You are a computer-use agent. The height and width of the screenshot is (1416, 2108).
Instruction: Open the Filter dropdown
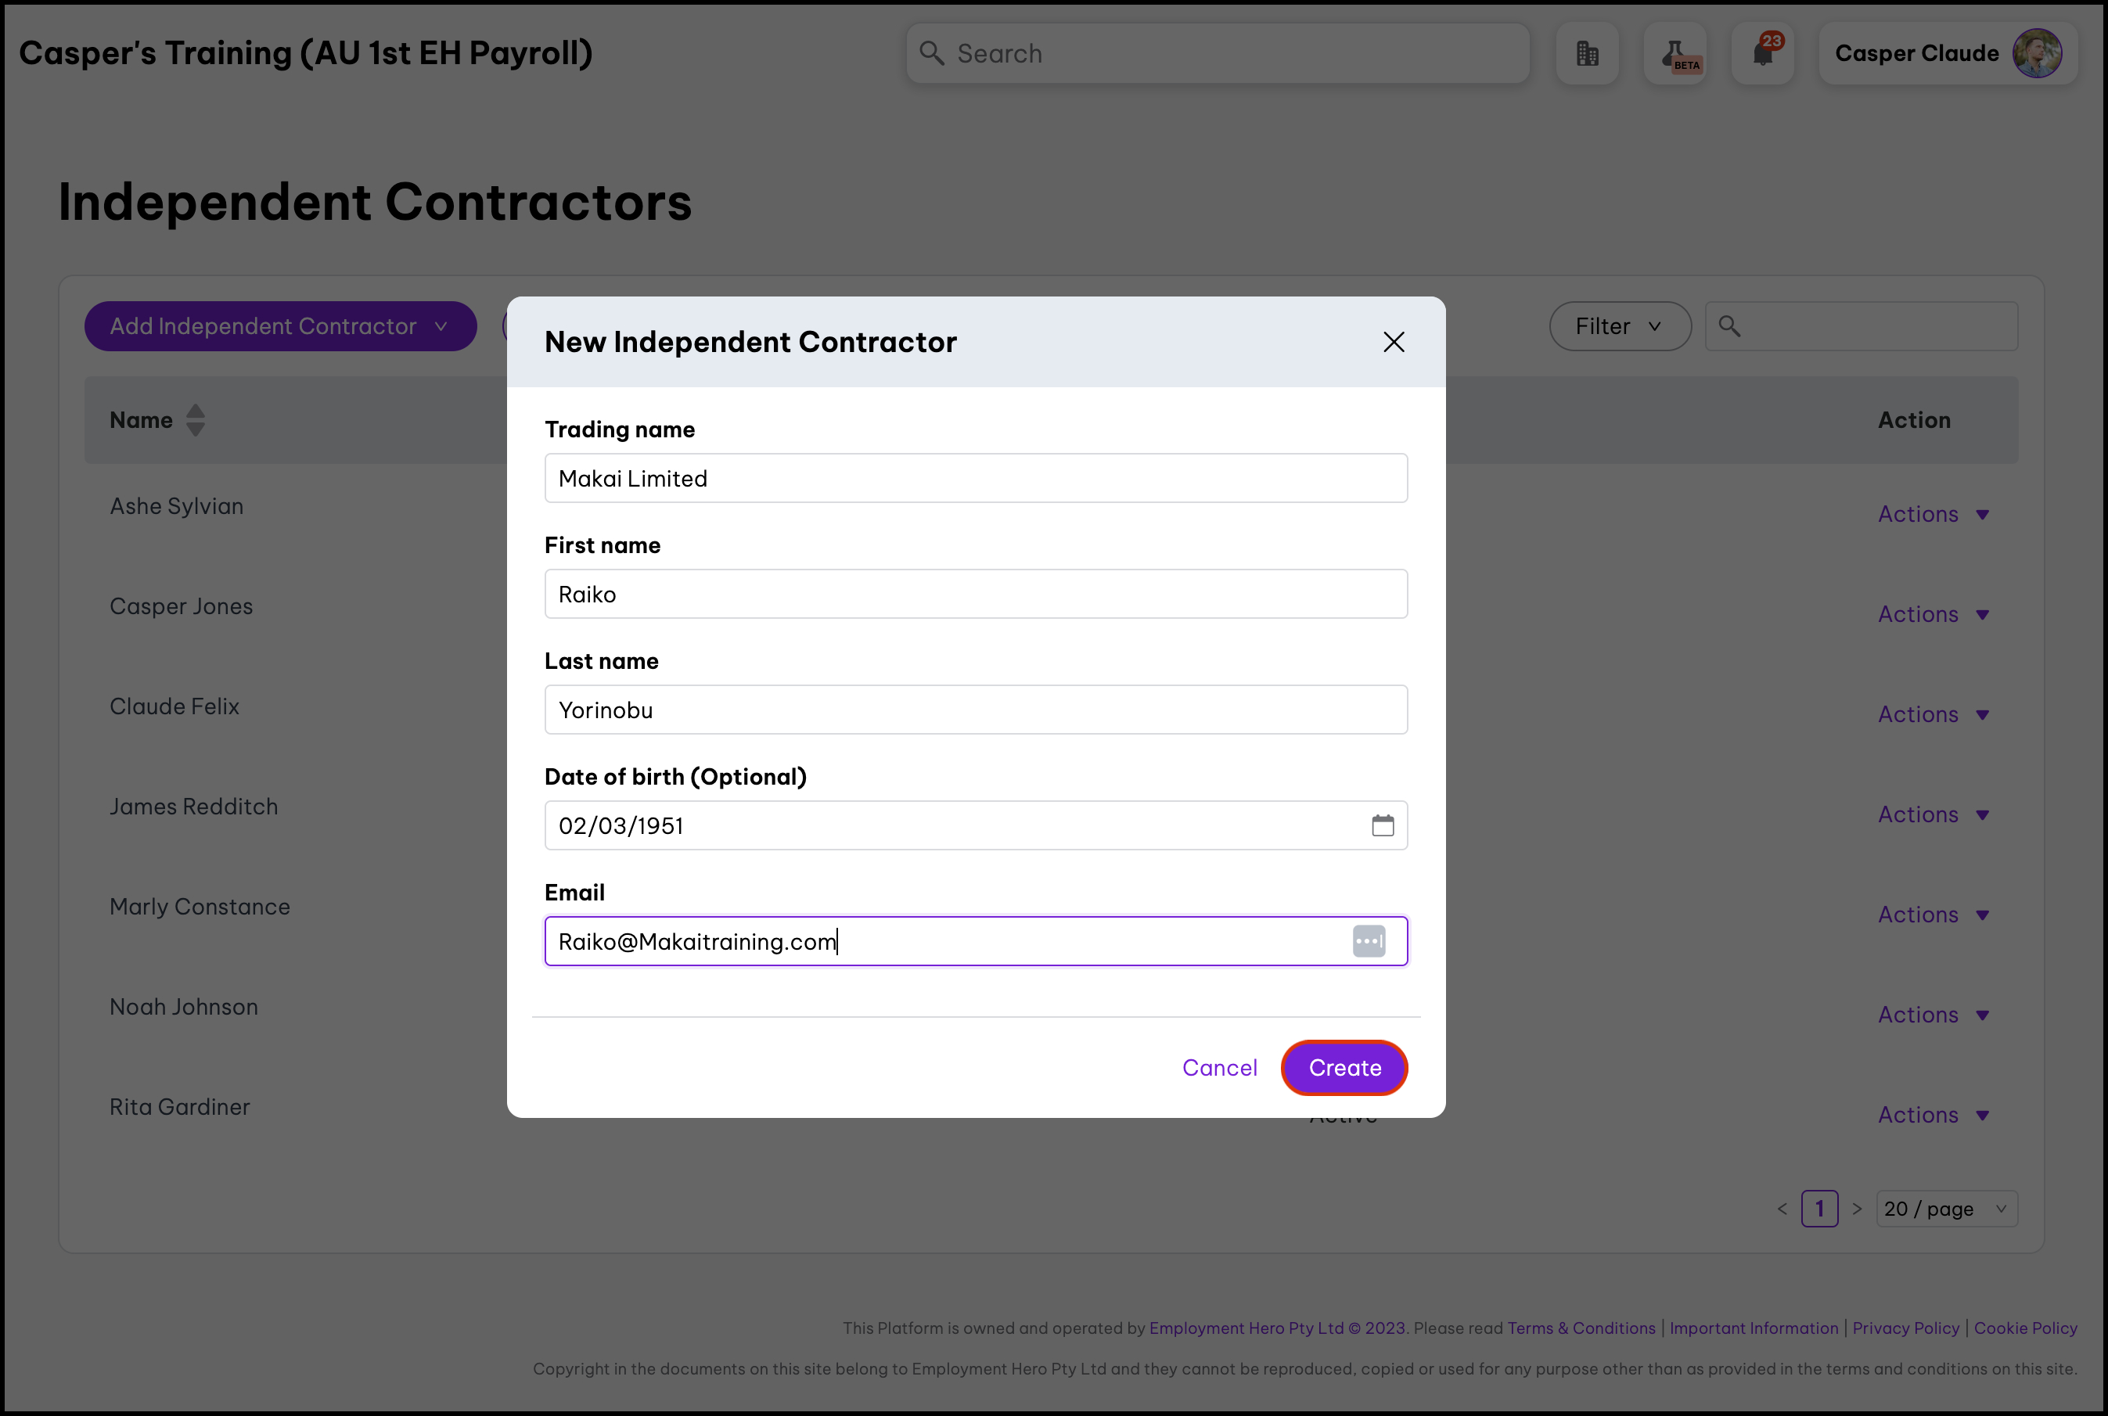click(1620, 326)
